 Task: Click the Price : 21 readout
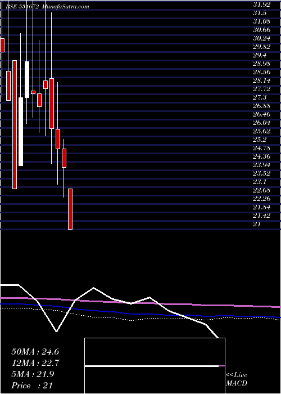click(x=32, y=386)
